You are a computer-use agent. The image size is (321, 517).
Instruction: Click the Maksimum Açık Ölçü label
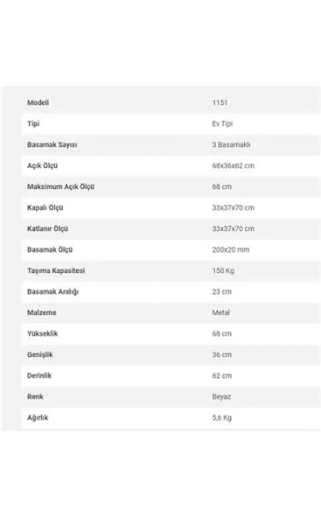[61, 186]
